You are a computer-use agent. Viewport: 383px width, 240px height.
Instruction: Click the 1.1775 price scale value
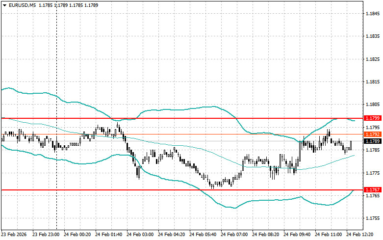(373, 173)
